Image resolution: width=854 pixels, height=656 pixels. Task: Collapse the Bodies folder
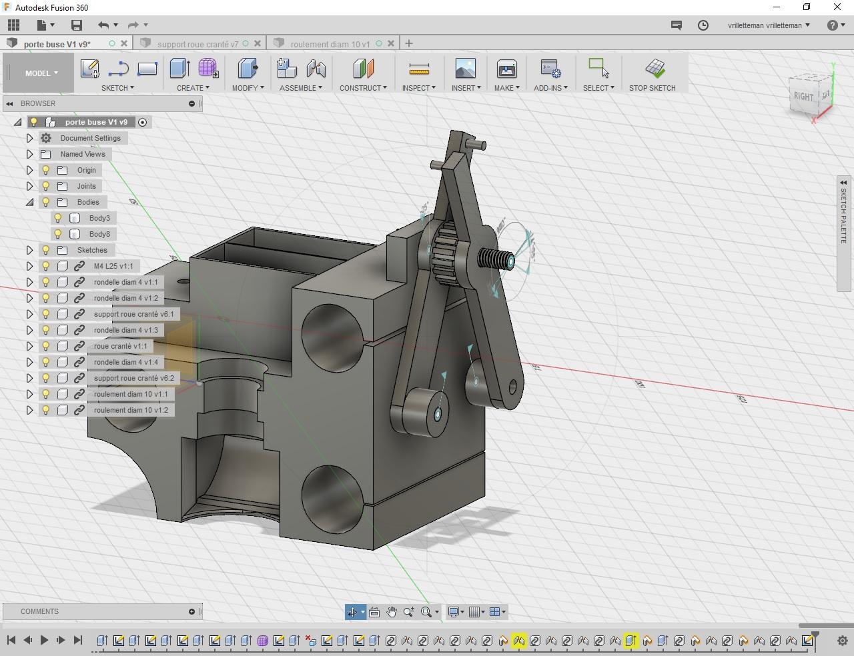pos(29,202)
